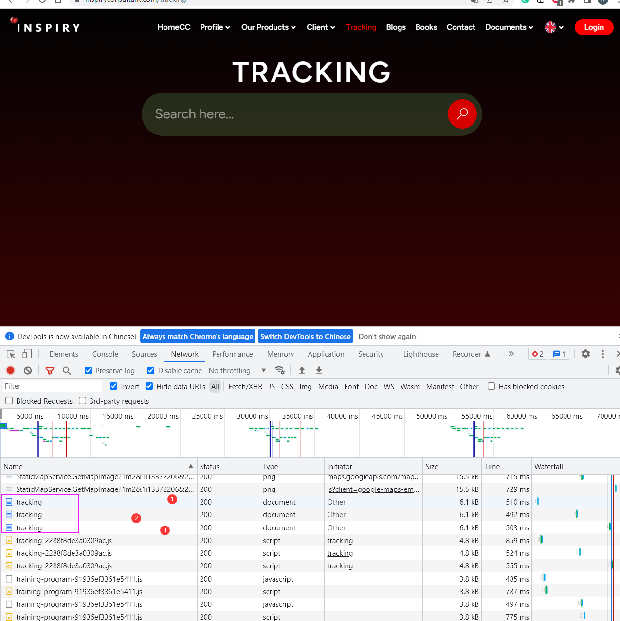This screenshot has width=620, height=621.
Task: Click the import HAR upload arrow
Action: coord(302,370)
